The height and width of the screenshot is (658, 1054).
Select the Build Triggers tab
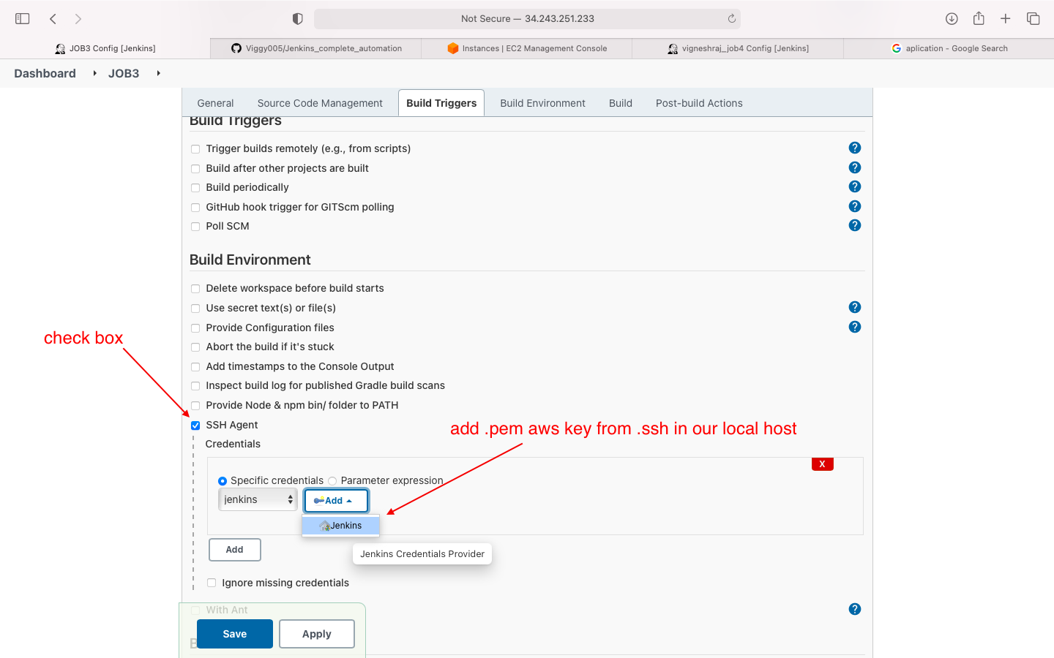tap(441, 103)
